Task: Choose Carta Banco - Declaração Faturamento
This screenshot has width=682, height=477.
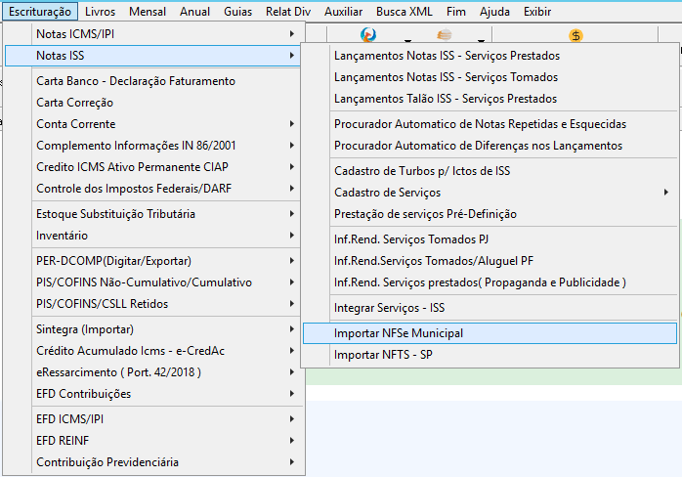Action: pos(152,81)
